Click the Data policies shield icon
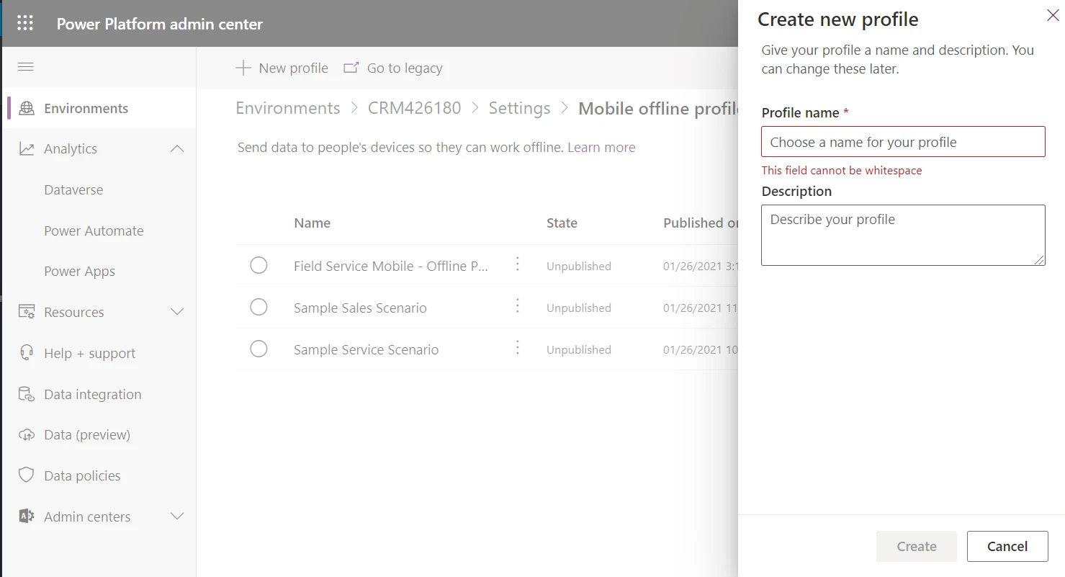1065x577 pixels. click(x=27, y=475)
